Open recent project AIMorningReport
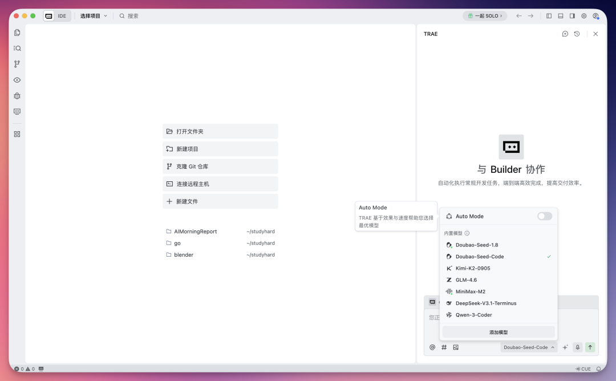The height and width of the screenshot is (381, 616). pos(220,232)
